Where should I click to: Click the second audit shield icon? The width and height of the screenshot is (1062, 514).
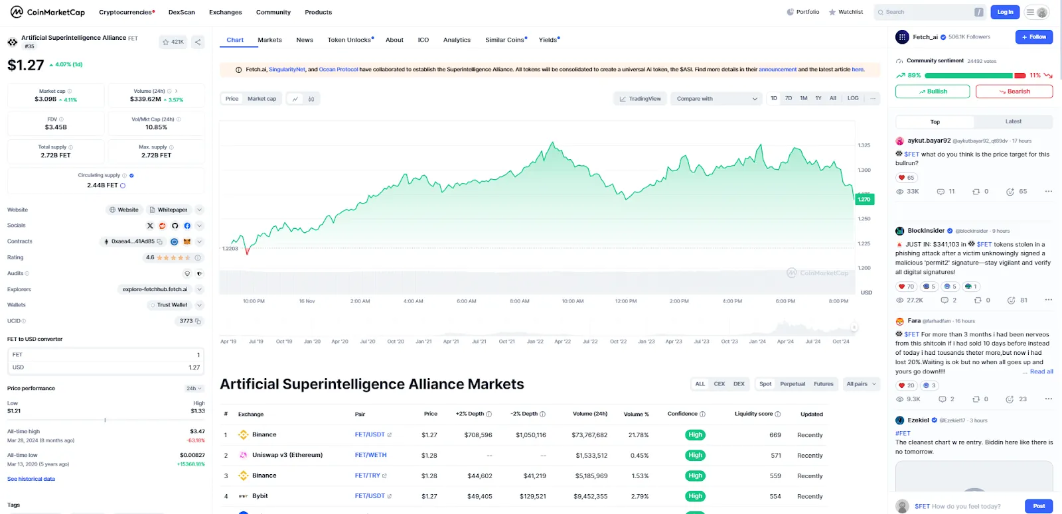[199, 273]
